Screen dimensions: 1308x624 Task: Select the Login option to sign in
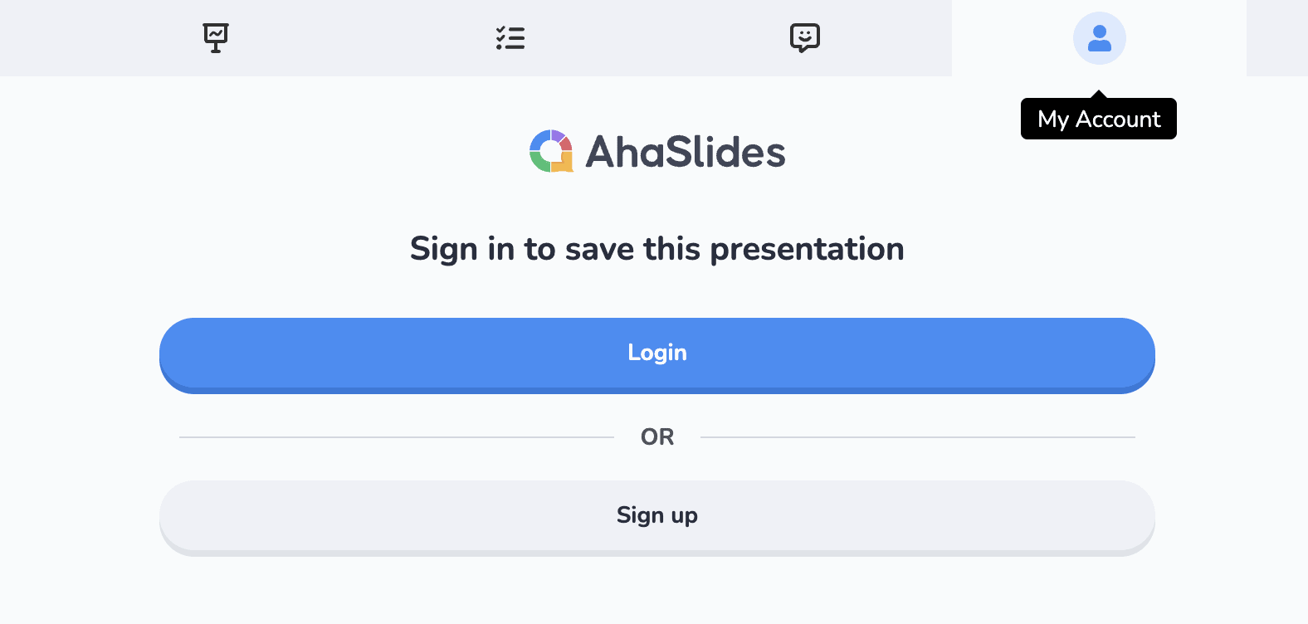point(656,353)
